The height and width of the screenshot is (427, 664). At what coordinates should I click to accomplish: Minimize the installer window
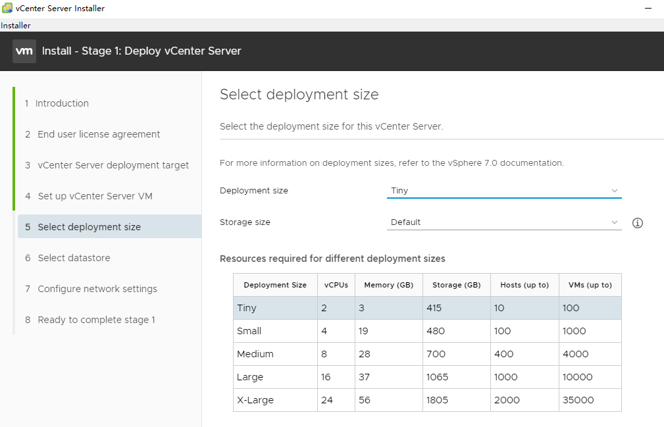[x=648, y=8]
